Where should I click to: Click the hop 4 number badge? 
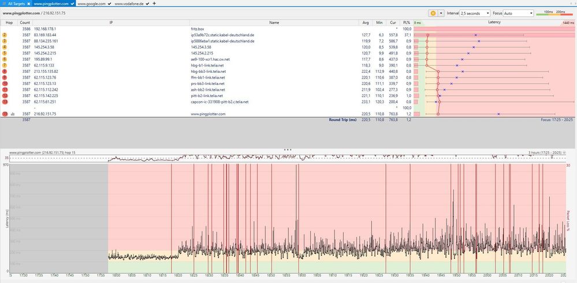(5, 47)
